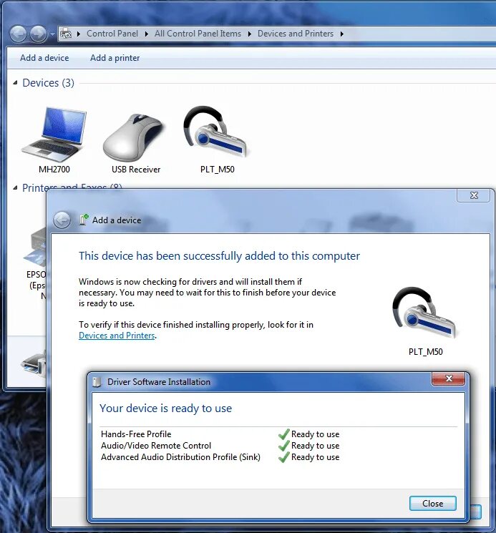Click the PLT_M50 label in Add a device dialog
The image size is (496, 533).
[x=426, y=352]
